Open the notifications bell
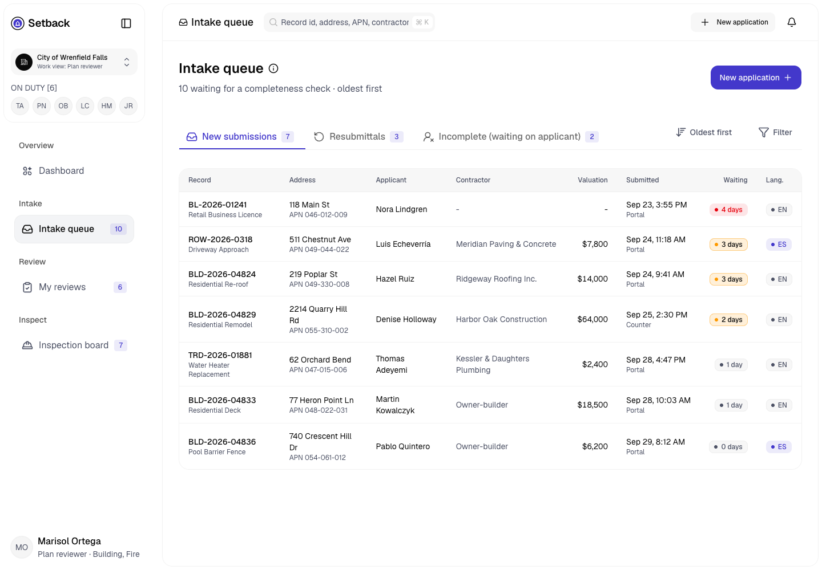822x570 pixels. pyautogui.click(x=792, y=22)
